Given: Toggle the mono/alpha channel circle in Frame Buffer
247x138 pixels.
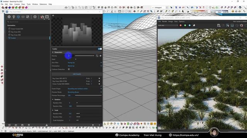Looking at the screenshot, I should (194, 25).
